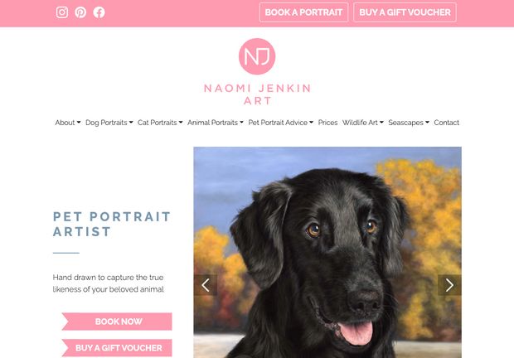Click the pink Book Now ribbon button
Image resolution: width=514 pixels, height=358 pixels.
117,322
